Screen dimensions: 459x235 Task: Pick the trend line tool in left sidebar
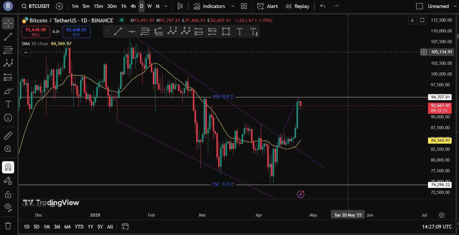point(8,37)
